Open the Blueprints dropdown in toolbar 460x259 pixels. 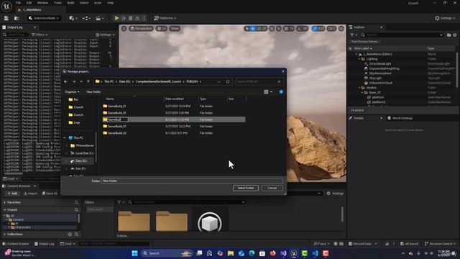coord(86,18)
